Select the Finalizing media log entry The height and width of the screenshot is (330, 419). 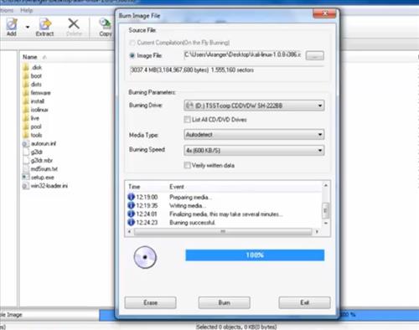225,214
